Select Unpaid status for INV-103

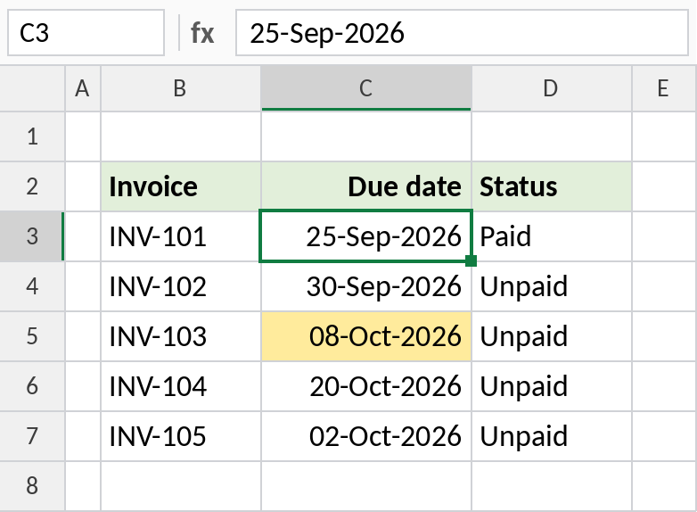[x=552, y=336]
